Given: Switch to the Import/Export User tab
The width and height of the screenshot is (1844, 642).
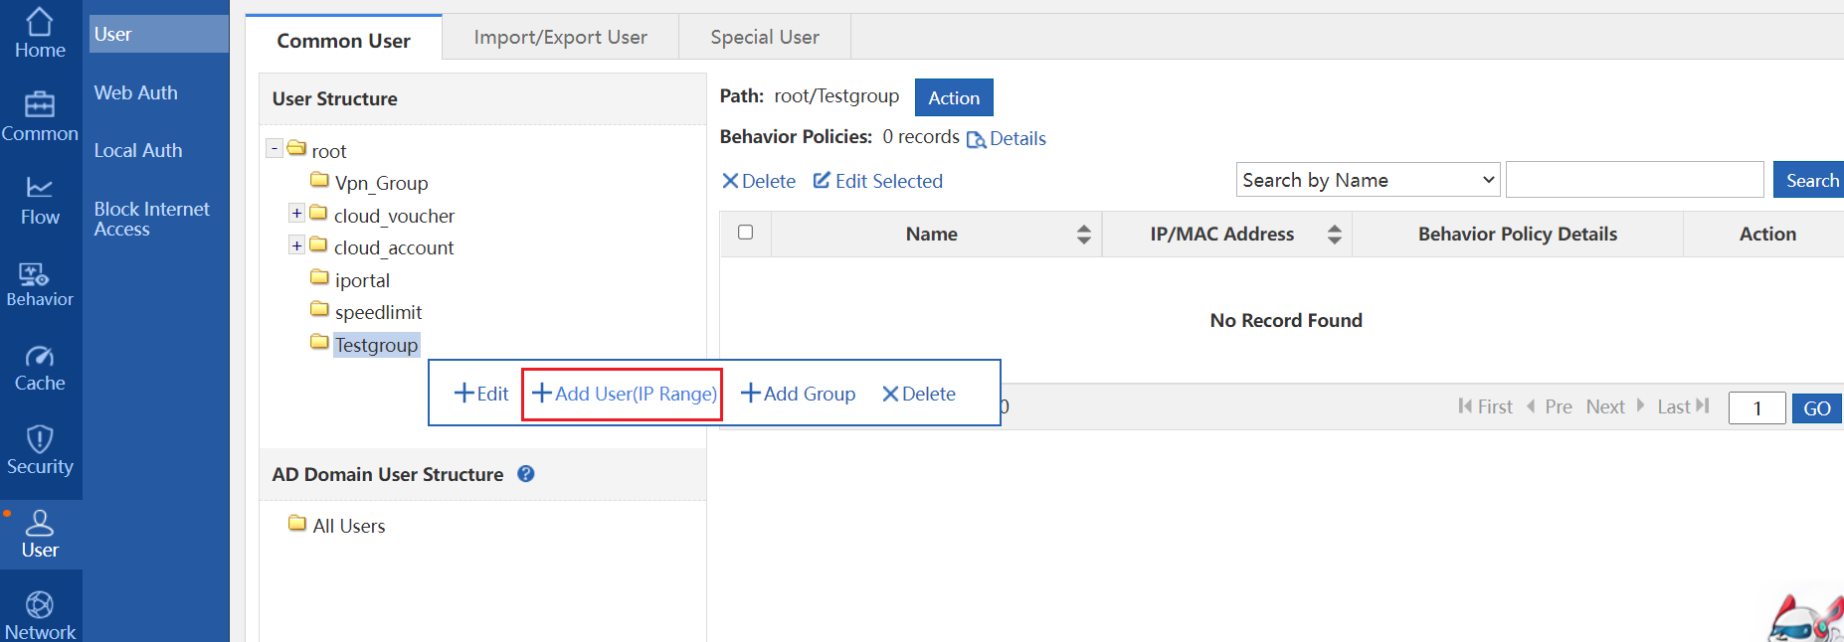Looking at the screenshot, I should [x=560, y=38].
